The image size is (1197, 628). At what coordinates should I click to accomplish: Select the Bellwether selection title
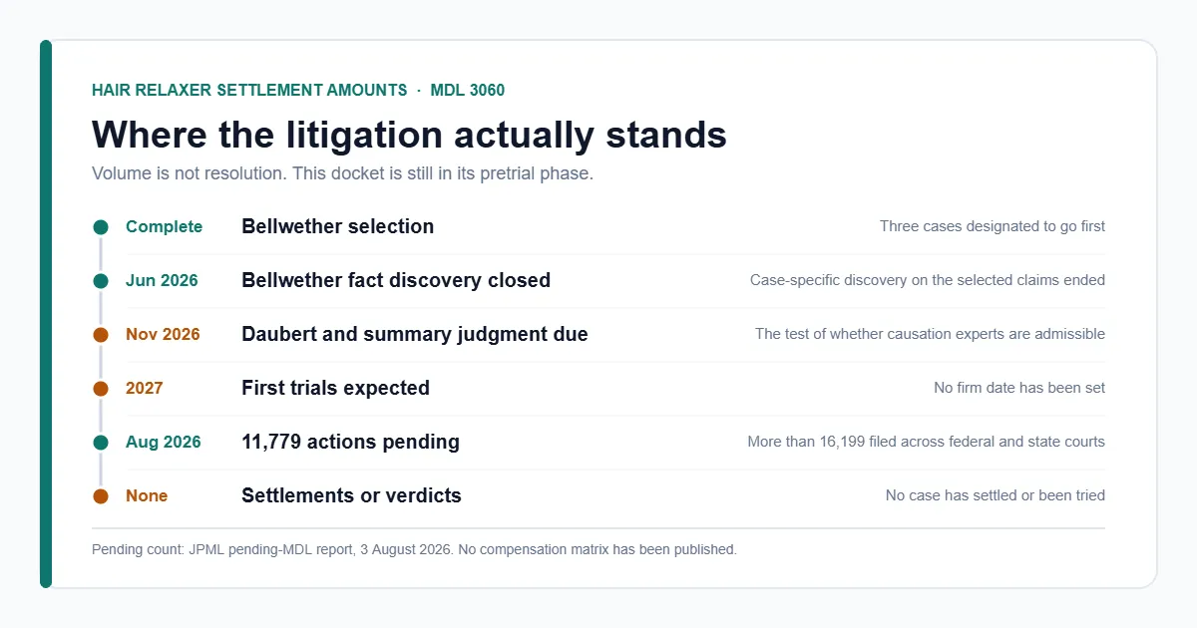click(337, 226)
